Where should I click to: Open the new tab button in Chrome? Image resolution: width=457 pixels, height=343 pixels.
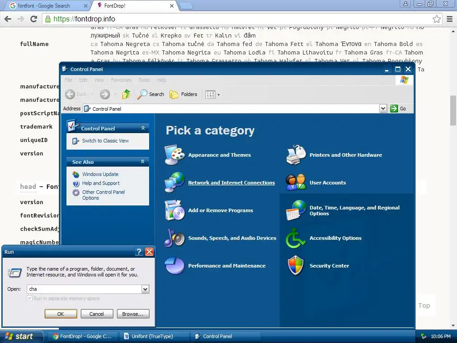(x=186, y=6)
